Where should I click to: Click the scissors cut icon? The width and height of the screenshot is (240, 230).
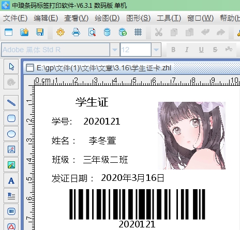[x=159, y=32]
